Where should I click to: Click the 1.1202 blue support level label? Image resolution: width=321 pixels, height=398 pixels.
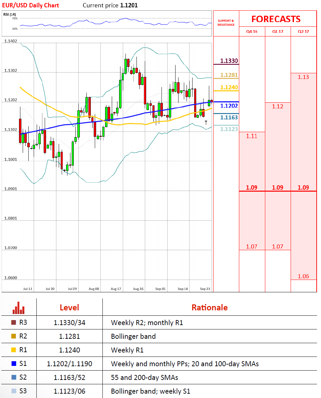tap(229, 106)
